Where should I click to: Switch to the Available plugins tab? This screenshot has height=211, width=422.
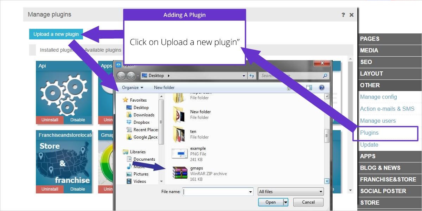pos(103,50)
